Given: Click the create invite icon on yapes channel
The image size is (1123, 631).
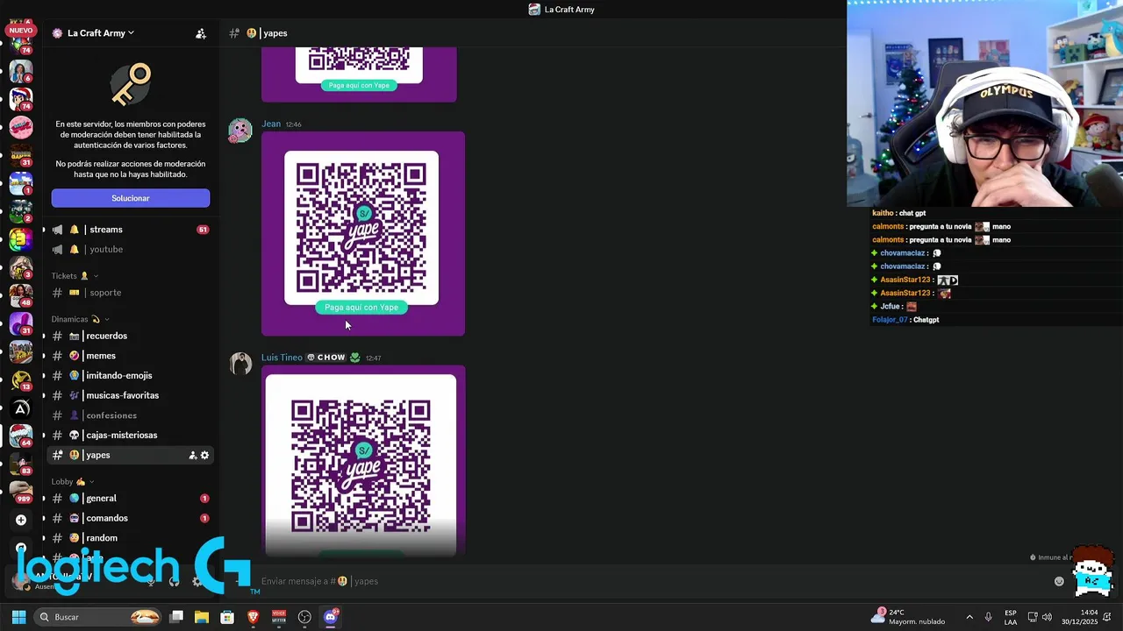Looking at the screenshot, I should pyautogui.click(x=192, y=455).
